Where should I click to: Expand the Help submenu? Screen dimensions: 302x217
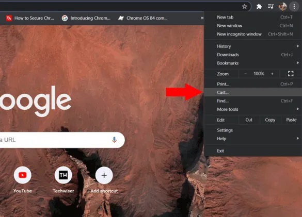[x=253, y=139]
